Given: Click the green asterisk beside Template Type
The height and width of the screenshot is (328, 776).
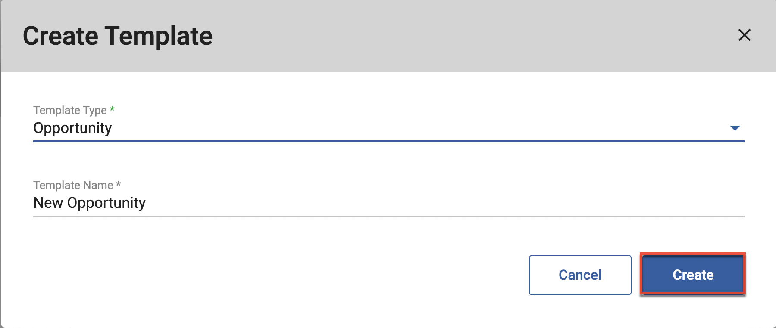Looking at the screenshot, I should [x=112, y=109].
